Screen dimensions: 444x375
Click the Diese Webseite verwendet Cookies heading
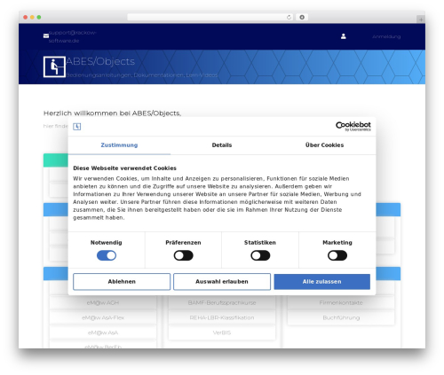coord(124,168)
